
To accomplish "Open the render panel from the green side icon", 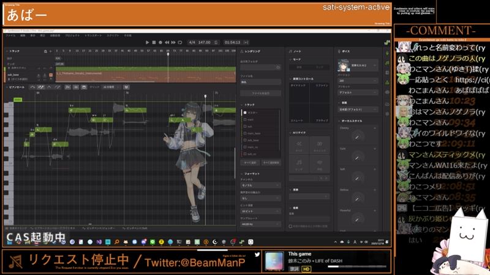I will click(x=388, y=82).
